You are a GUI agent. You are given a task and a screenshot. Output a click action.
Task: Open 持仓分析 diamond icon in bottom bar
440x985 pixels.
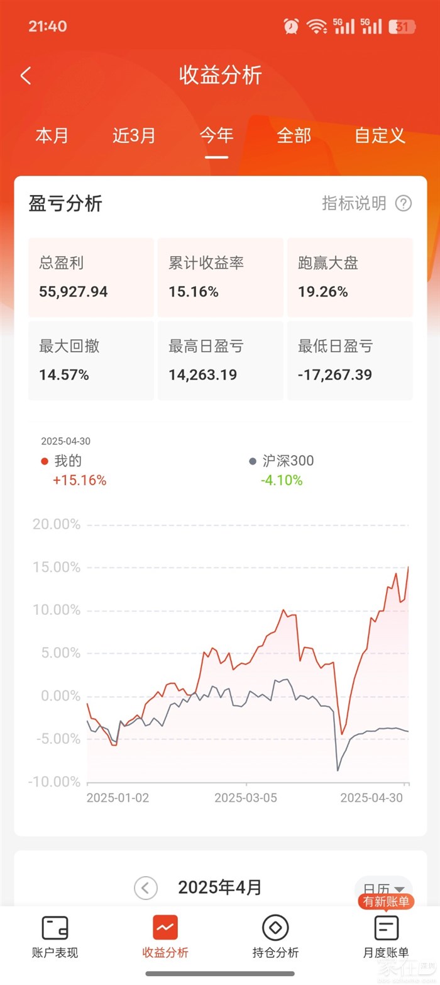click(x=275, y=928)
